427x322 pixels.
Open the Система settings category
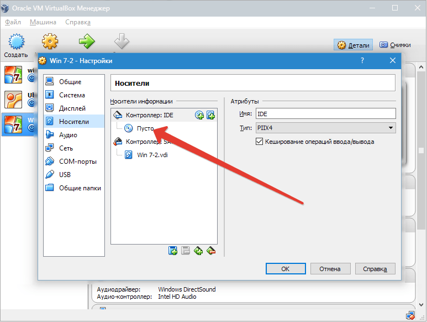(72, 95)
